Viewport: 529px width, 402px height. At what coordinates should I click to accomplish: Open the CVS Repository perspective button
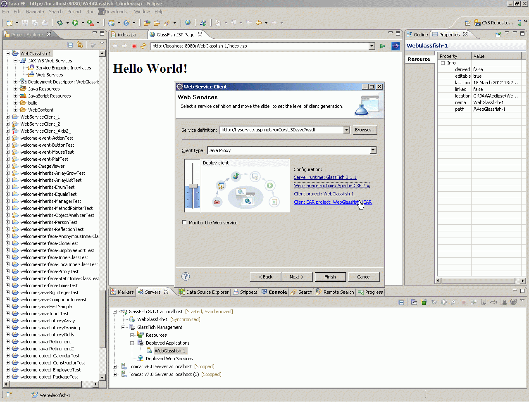pos(494,23)
